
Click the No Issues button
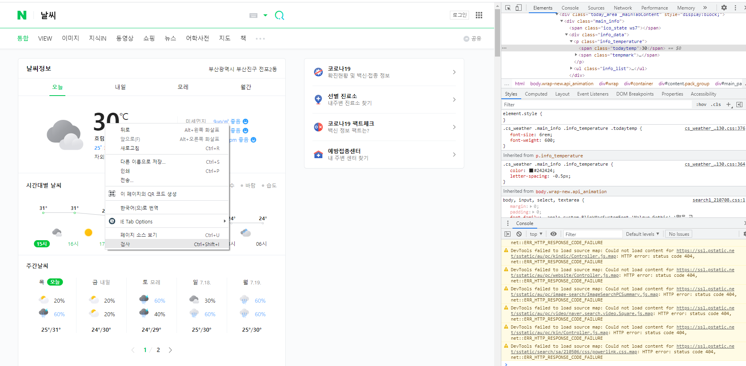(679, 234)
